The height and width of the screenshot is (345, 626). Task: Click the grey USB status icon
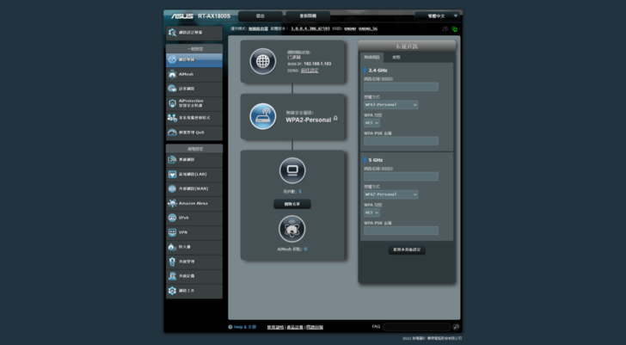click(445, 28)
